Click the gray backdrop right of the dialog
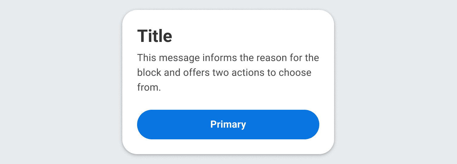 pos(395,82)
